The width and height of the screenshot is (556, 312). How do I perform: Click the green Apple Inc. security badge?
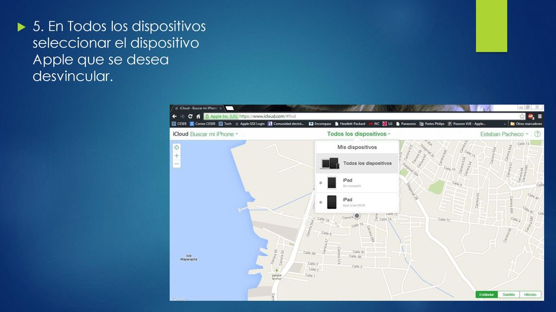click(x=222, y=116)
